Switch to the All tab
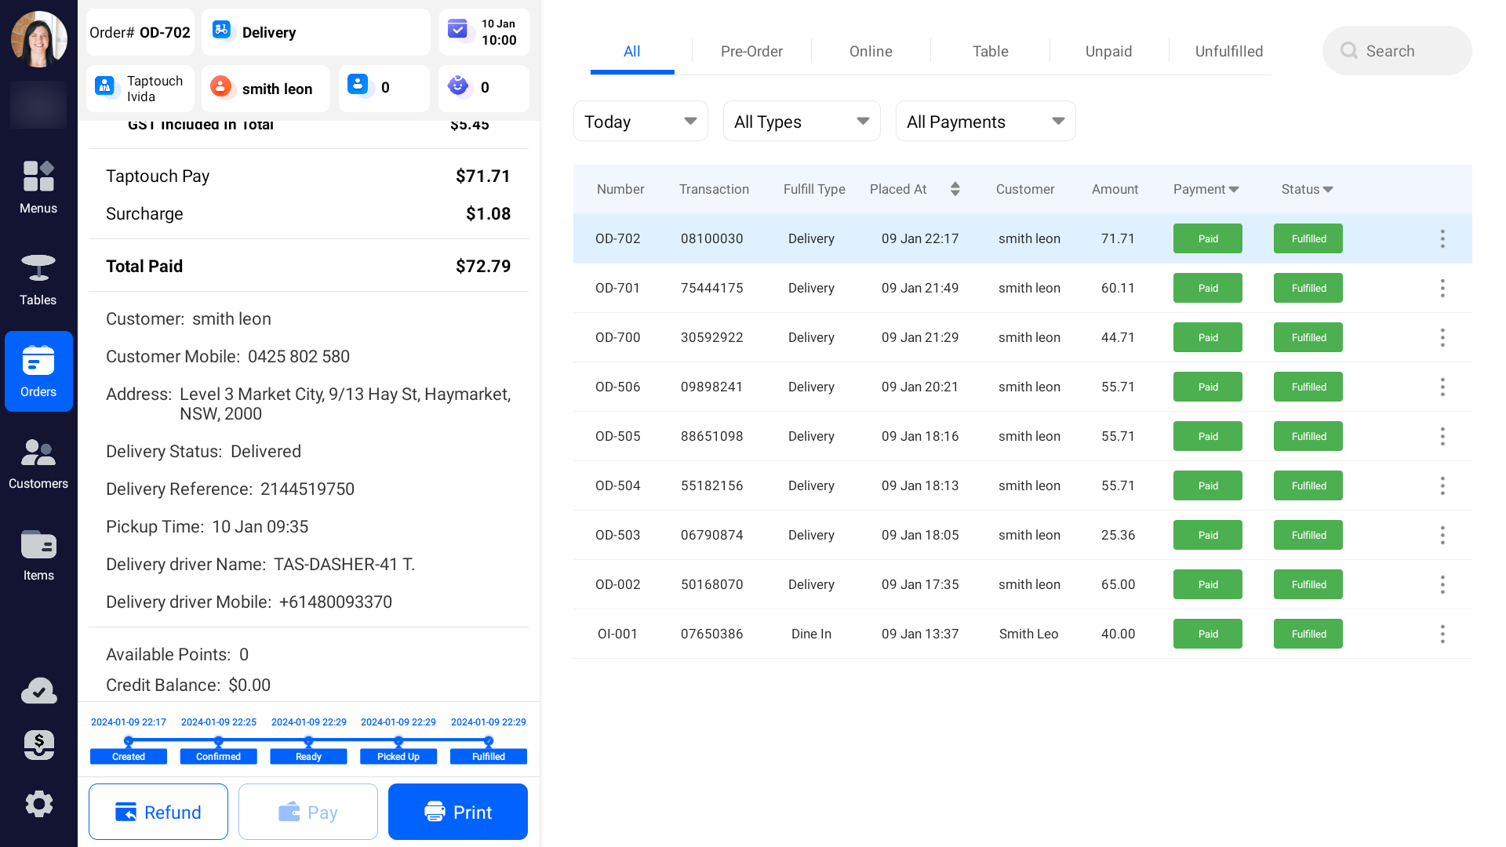The width and height of the screenshot is (1506, 847). tap(632, 51)
